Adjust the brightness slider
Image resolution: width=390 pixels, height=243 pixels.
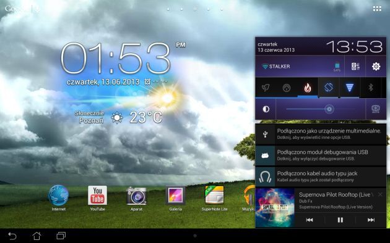coord(321,109)
